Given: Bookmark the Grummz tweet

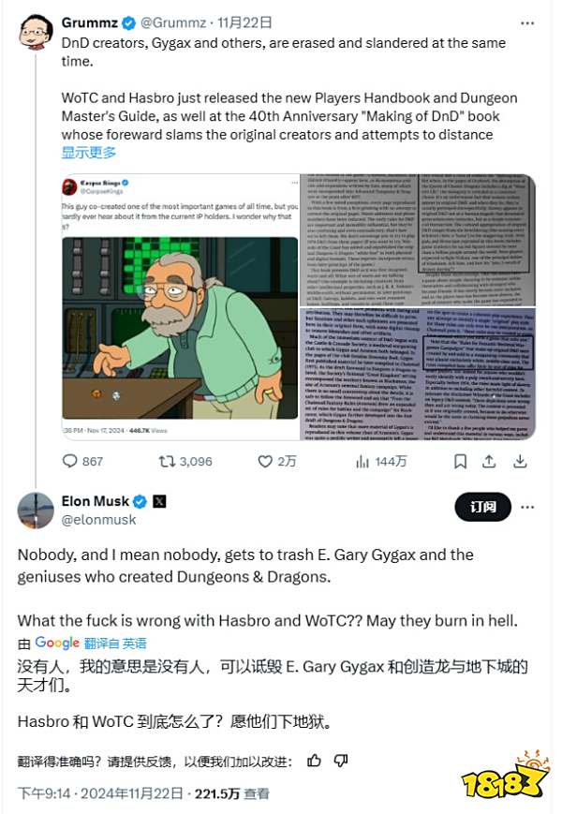Looking at the screenshot, I should 460,461.
